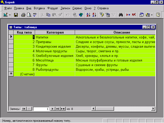Viewport: 164px width, 123px height.
Task: Open the Файл menu
Action: pos(8,8)
